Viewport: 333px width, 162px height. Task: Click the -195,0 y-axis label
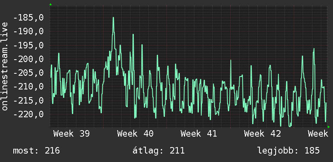(x=28, y=45)
